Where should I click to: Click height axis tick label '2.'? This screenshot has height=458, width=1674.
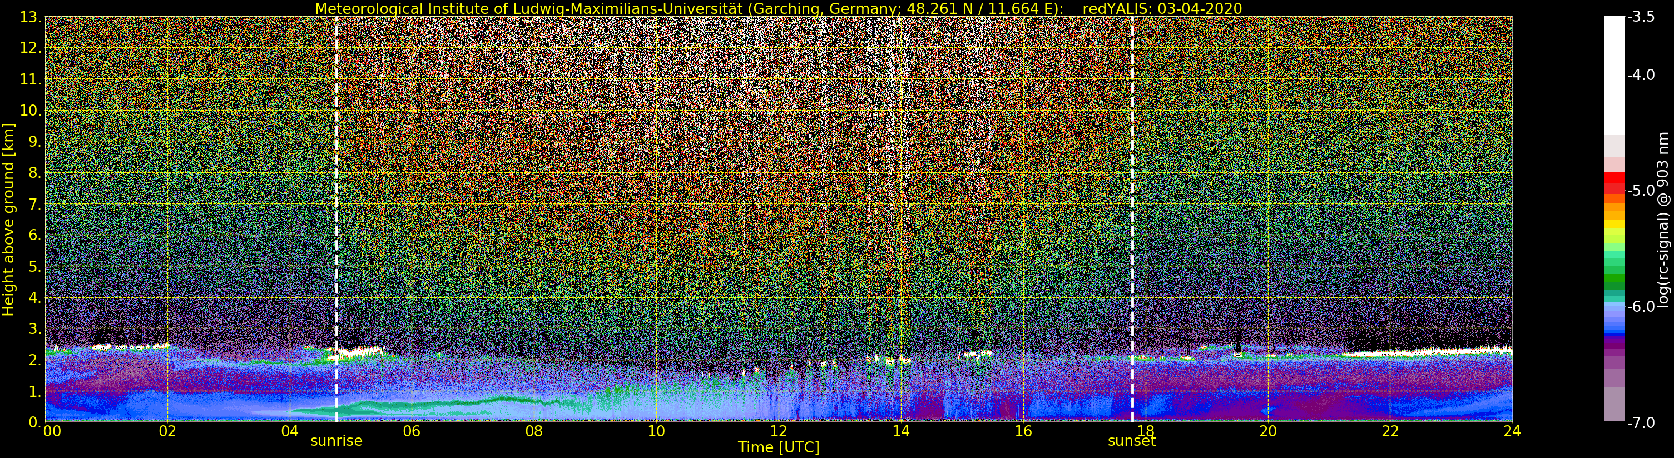[x=34, y=361]
